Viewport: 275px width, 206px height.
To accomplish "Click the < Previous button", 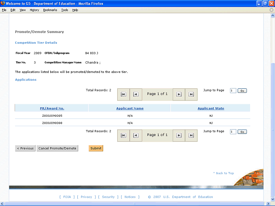I will [25, 148].
